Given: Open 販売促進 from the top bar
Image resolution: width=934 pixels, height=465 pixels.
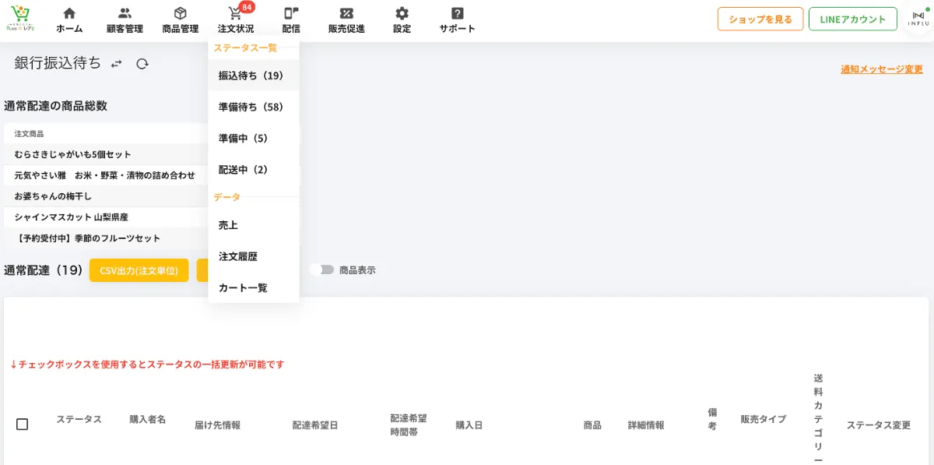Looking at the screenshot, I should tap(346, 15).
